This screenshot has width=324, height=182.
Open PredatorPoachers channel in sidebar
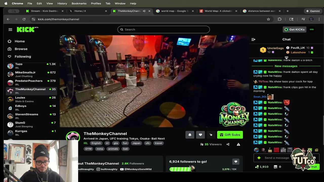31,82
